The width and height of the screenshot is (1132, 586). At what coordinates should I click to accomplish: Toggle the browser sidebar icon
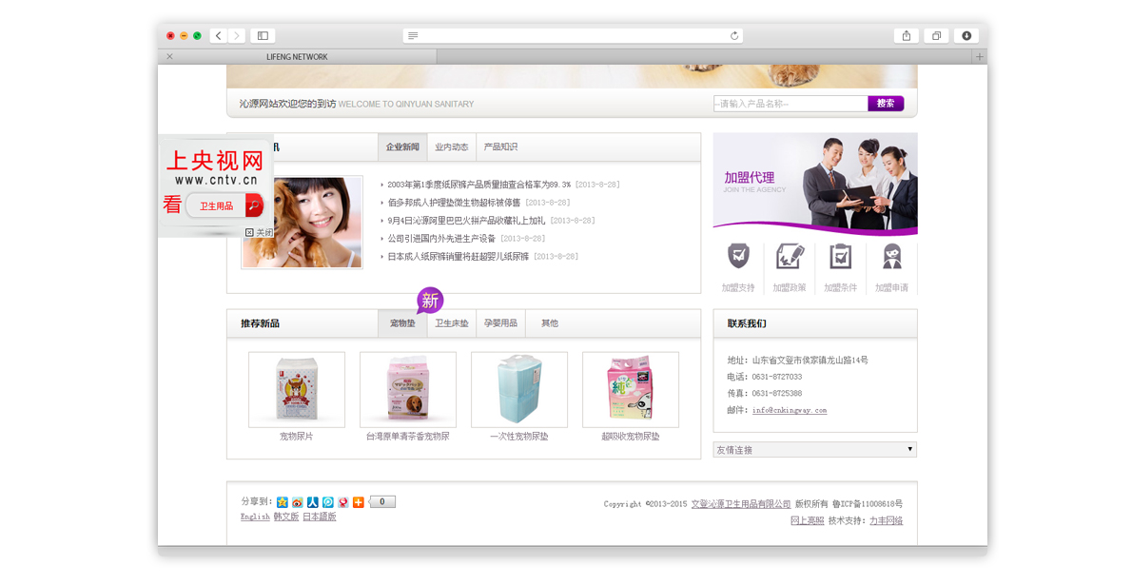tap(263, 36)
